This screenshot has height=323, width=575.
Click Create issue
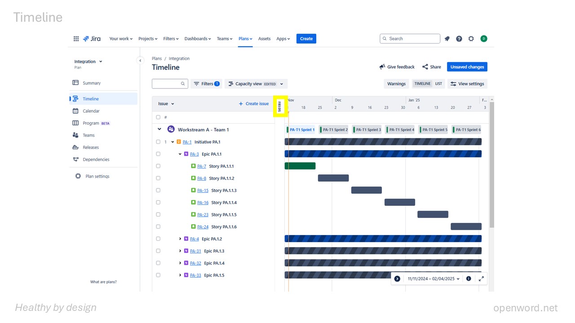click(254, 104)
